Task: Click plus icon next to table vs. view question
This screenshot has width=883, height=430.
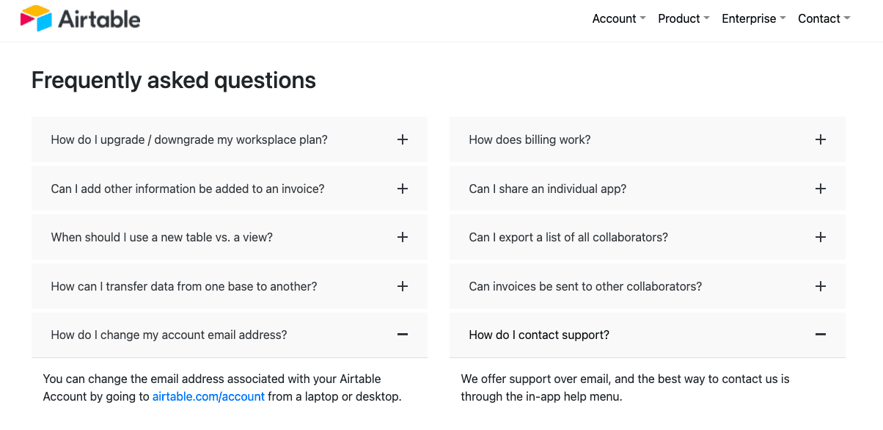Action: click(403, 237)
